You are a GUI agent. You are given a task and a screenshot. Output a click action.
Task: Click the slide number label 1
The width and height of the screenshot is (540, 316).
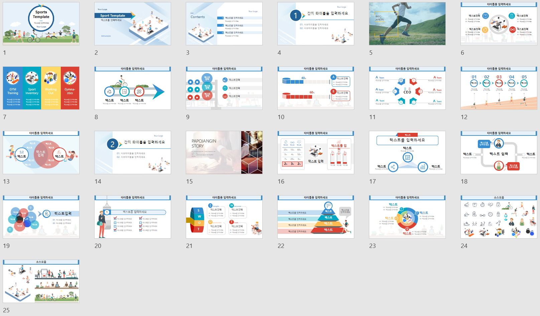pyautogui.click(x=5, y=53)
